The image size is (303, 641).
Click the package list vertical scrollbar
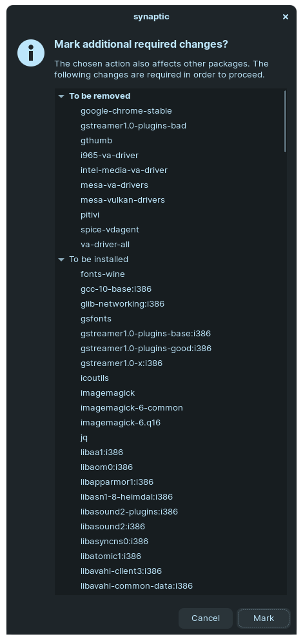[284, 121]
